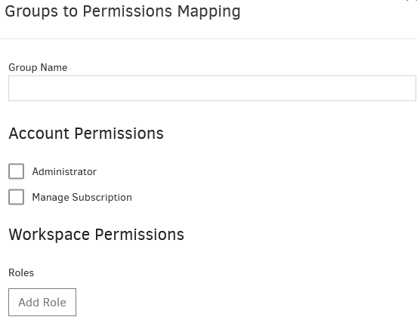
Task: Check the Administrator checkbox
Action: pos(16,171)
